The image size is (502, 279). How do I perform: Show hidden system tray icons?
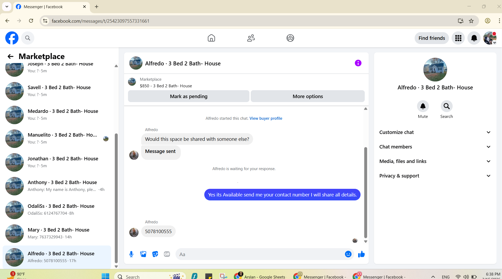433,277
